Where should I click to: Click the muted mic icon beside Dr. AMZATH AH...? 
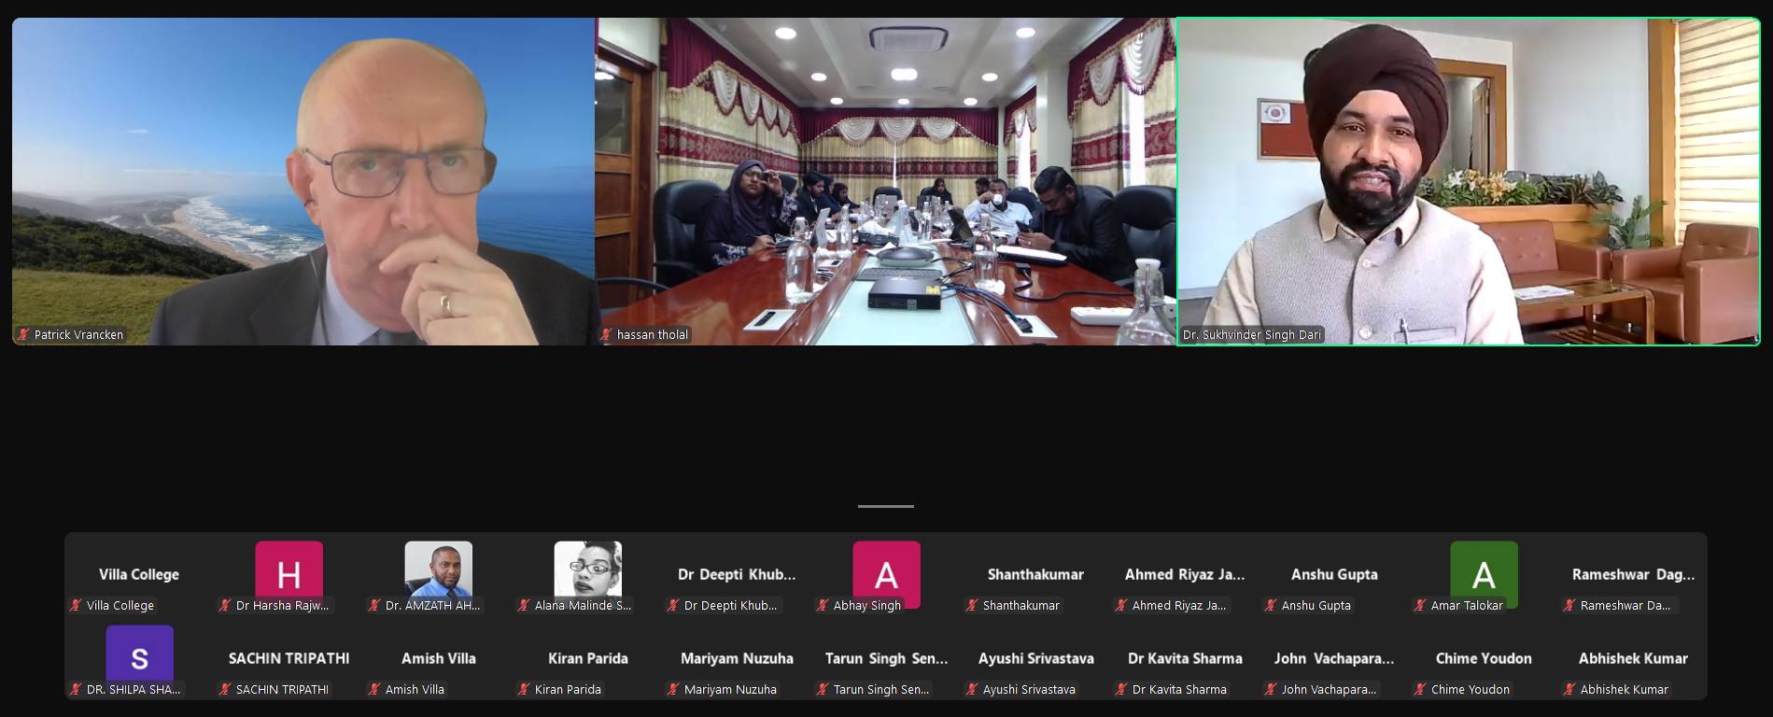pyautogui.click(x=374, y=605)
